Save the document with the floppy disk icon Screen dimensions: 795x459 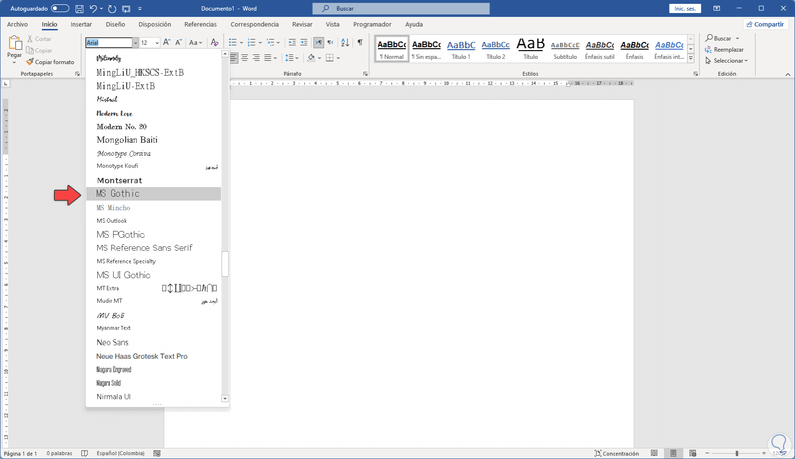79,9
